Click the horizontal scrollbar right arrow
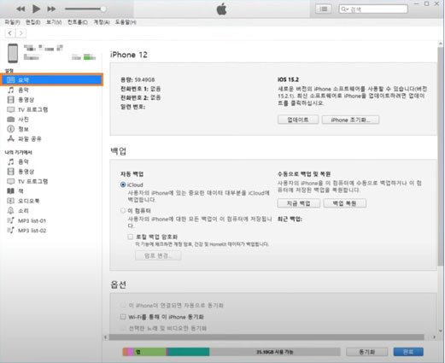 click(434, 337)
